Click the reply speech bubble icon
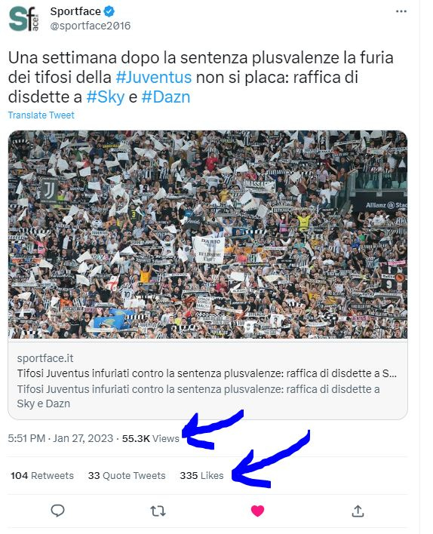433x534 pixels. pyautogui.click(x=57, y=511)
